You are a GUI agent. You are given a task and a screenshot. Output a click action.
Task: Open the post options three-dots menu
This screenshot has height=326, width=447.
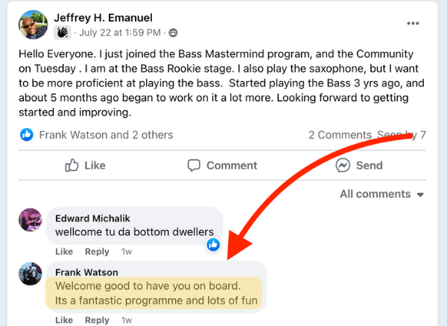point(413,24)
